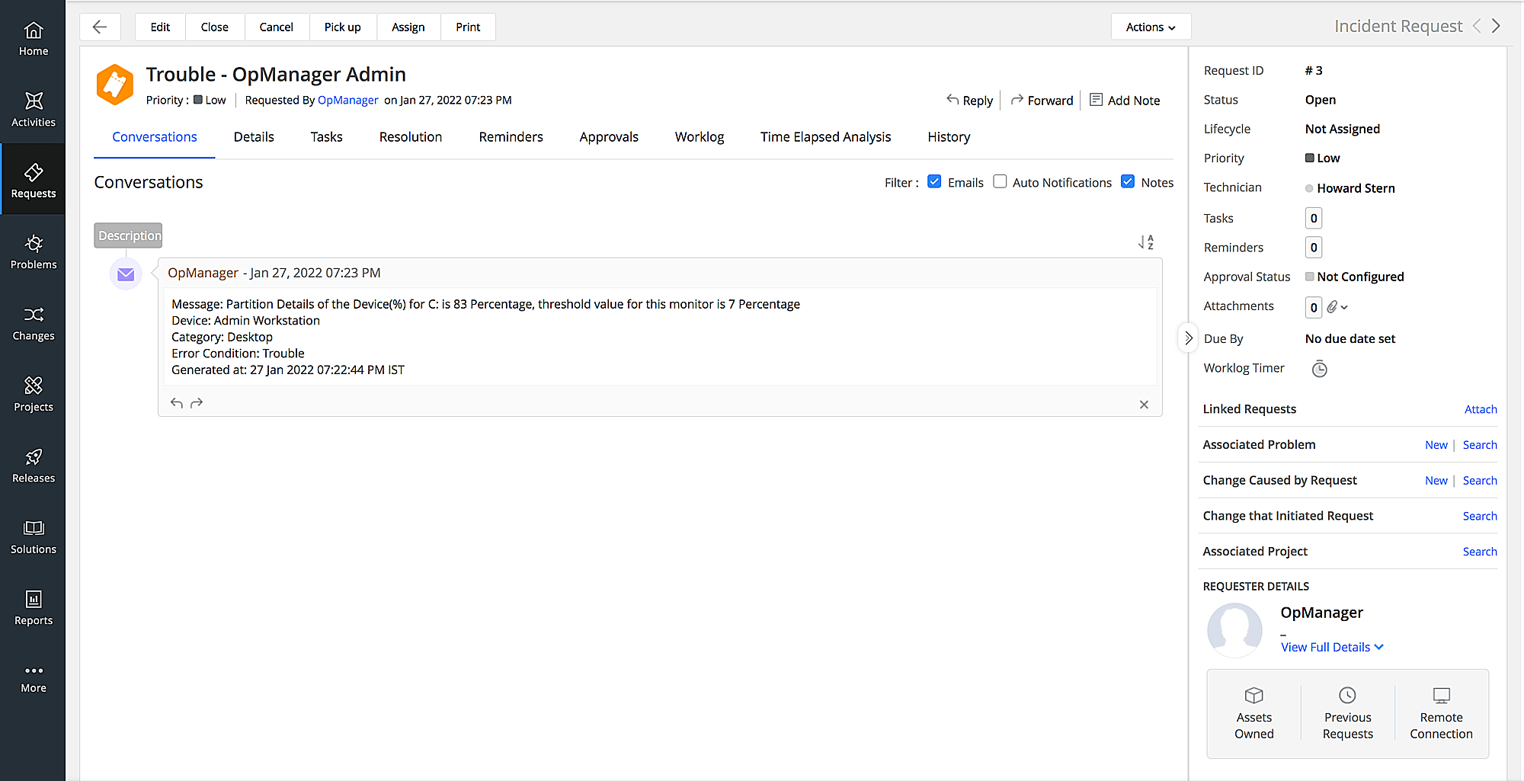Open the Time Elapsed Analysis tab
This screenshot has height=781, width=1524.
click(825, 137)
